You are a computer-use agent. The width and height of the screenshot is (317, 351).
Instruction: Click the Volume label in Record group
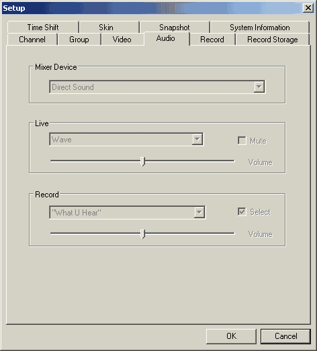point(261,234)
